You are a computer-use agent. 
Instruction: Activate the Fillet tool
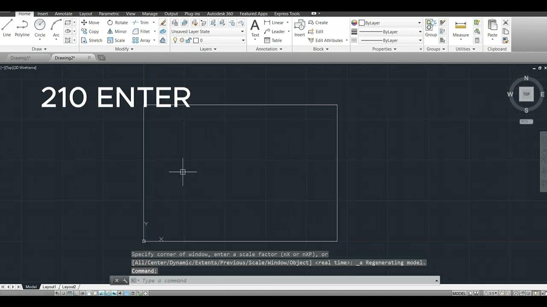coord(141,32)
